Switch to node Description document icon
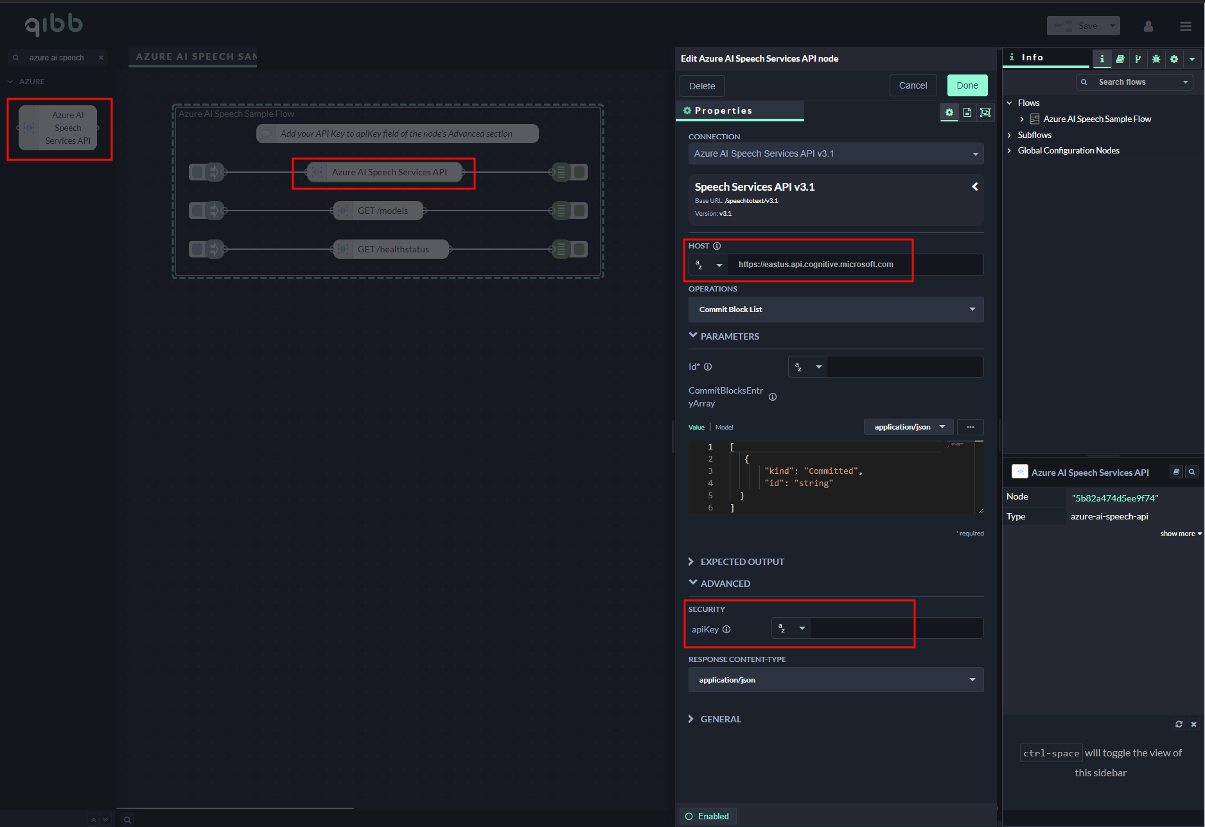 967,112
